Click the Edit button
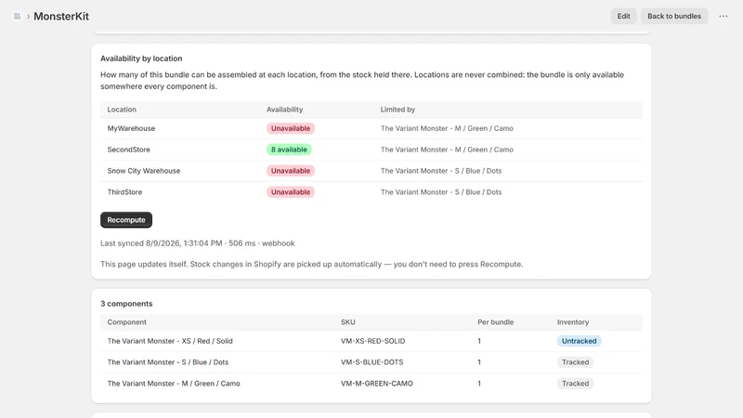Viewport: 743px width, 418px height. coord(623,16)
